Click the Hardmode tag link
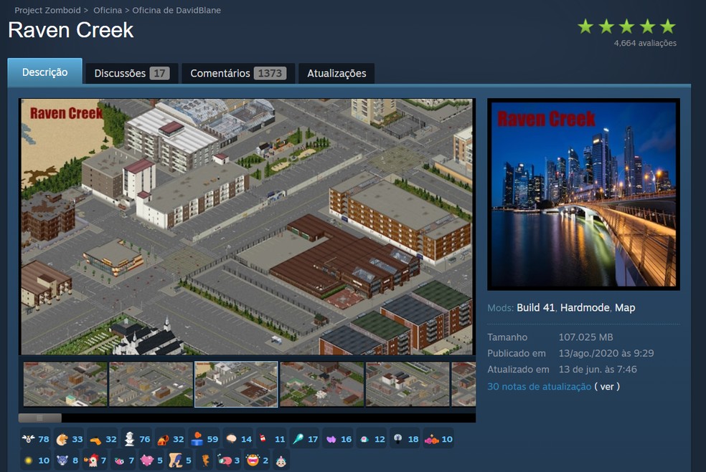Image resolution: width=706 pixels, height=472 pixels. click(x=585, y=307)
